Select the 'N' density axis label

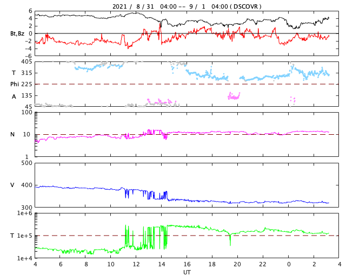pyautogui.click(x=12, y=134)
